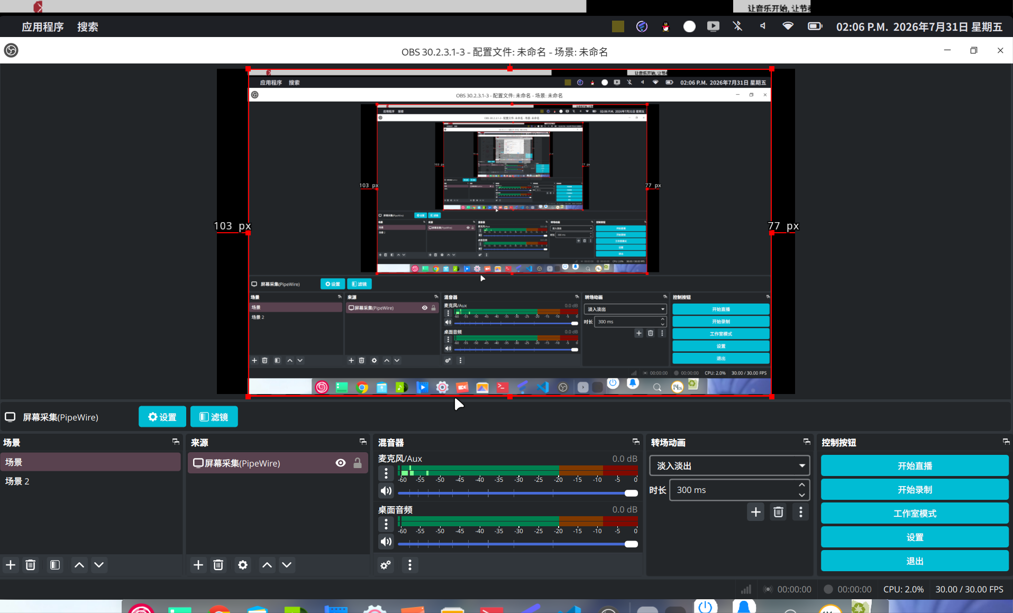Click the 开始录制 button

(x=915, y=490)
